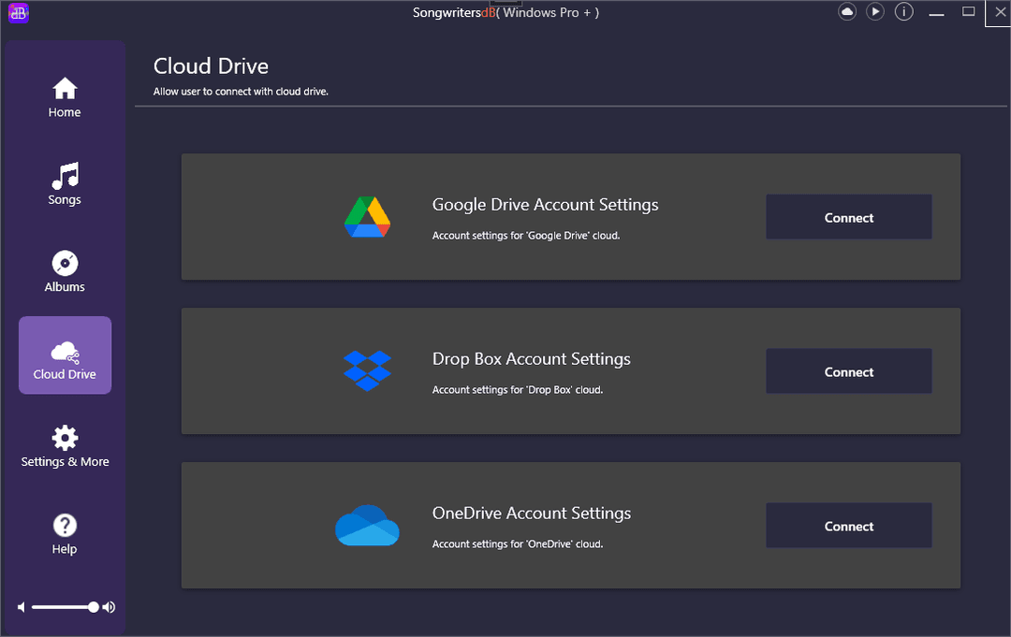The width and height of the screenshot is (1011, 637).
Task: Close the SongwritersdB window
Action: tap(1000, 12)
